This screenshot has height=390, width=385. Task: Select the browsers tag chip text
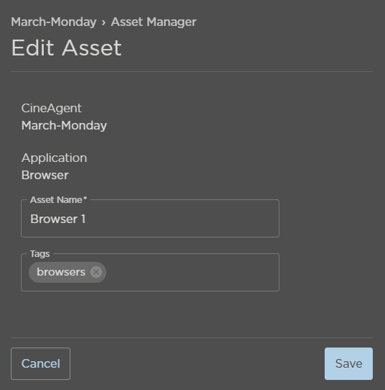click(x=61, y=272)
